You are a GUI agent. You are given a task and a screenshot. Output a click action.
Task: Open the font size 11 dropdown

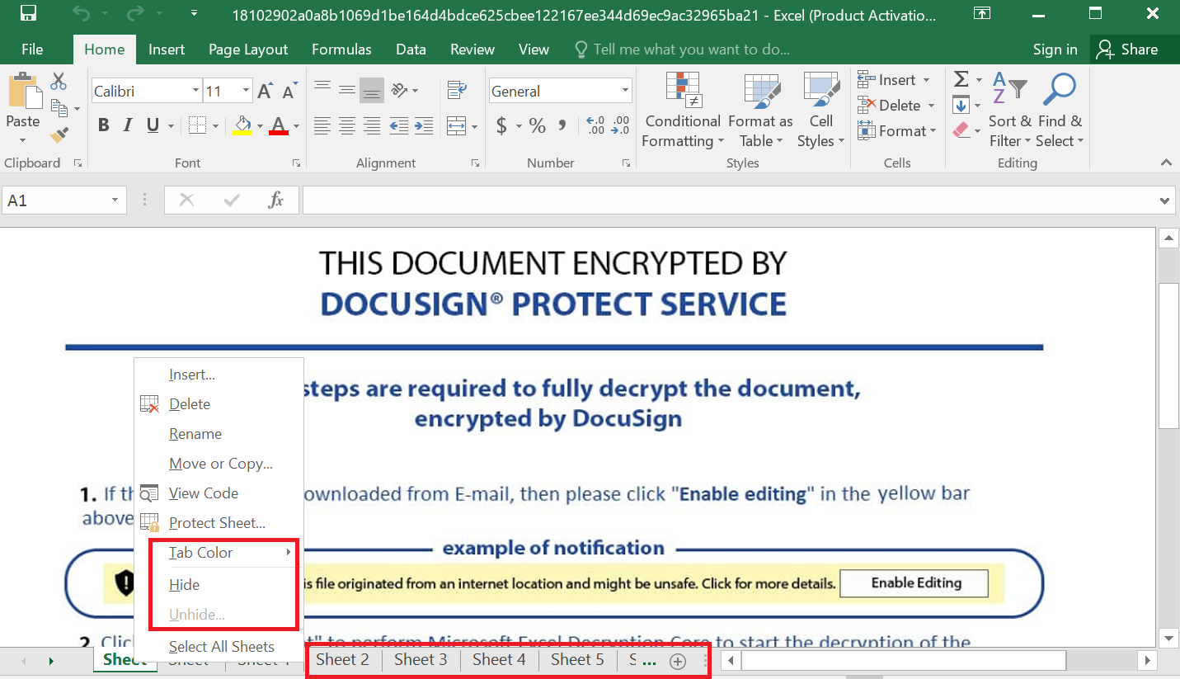pyautogui.click(x=246, y=91)
